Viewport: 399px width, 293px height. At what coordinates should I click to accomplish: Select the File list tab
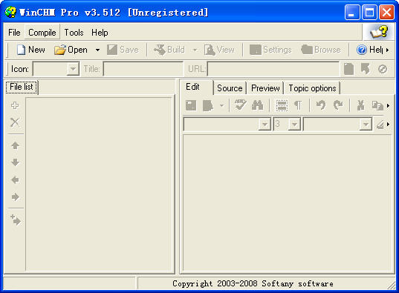[22, 87]
